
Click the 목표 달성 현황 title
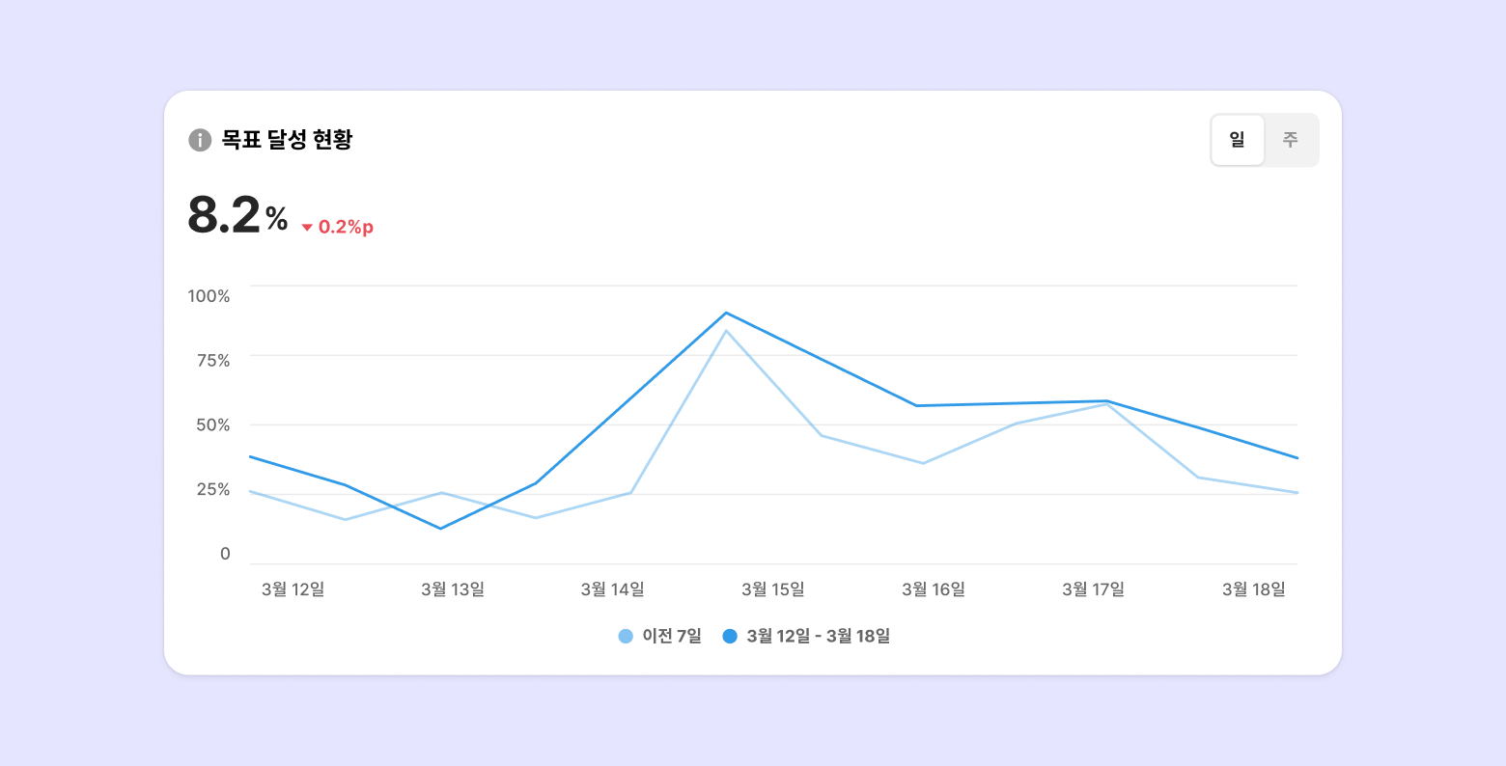point(287,140)
